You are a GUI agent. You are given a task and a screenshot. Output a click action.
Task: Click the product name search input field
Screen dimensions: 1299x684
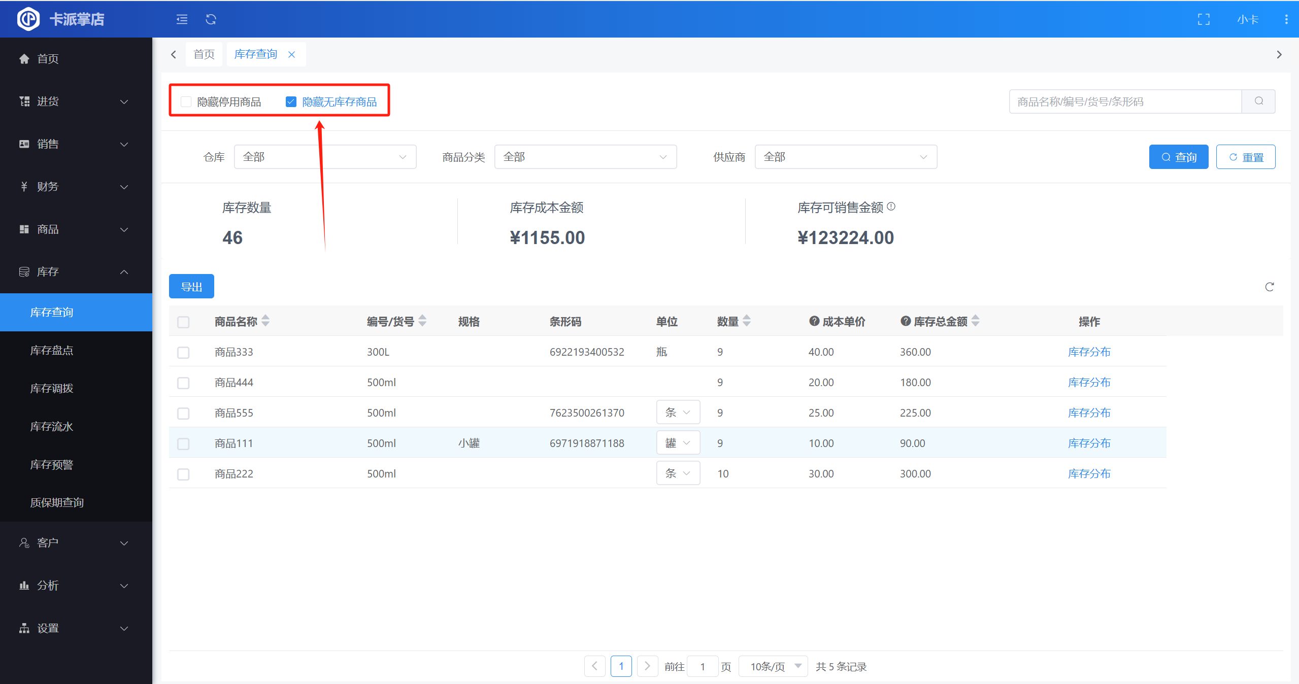(1124, 101)
